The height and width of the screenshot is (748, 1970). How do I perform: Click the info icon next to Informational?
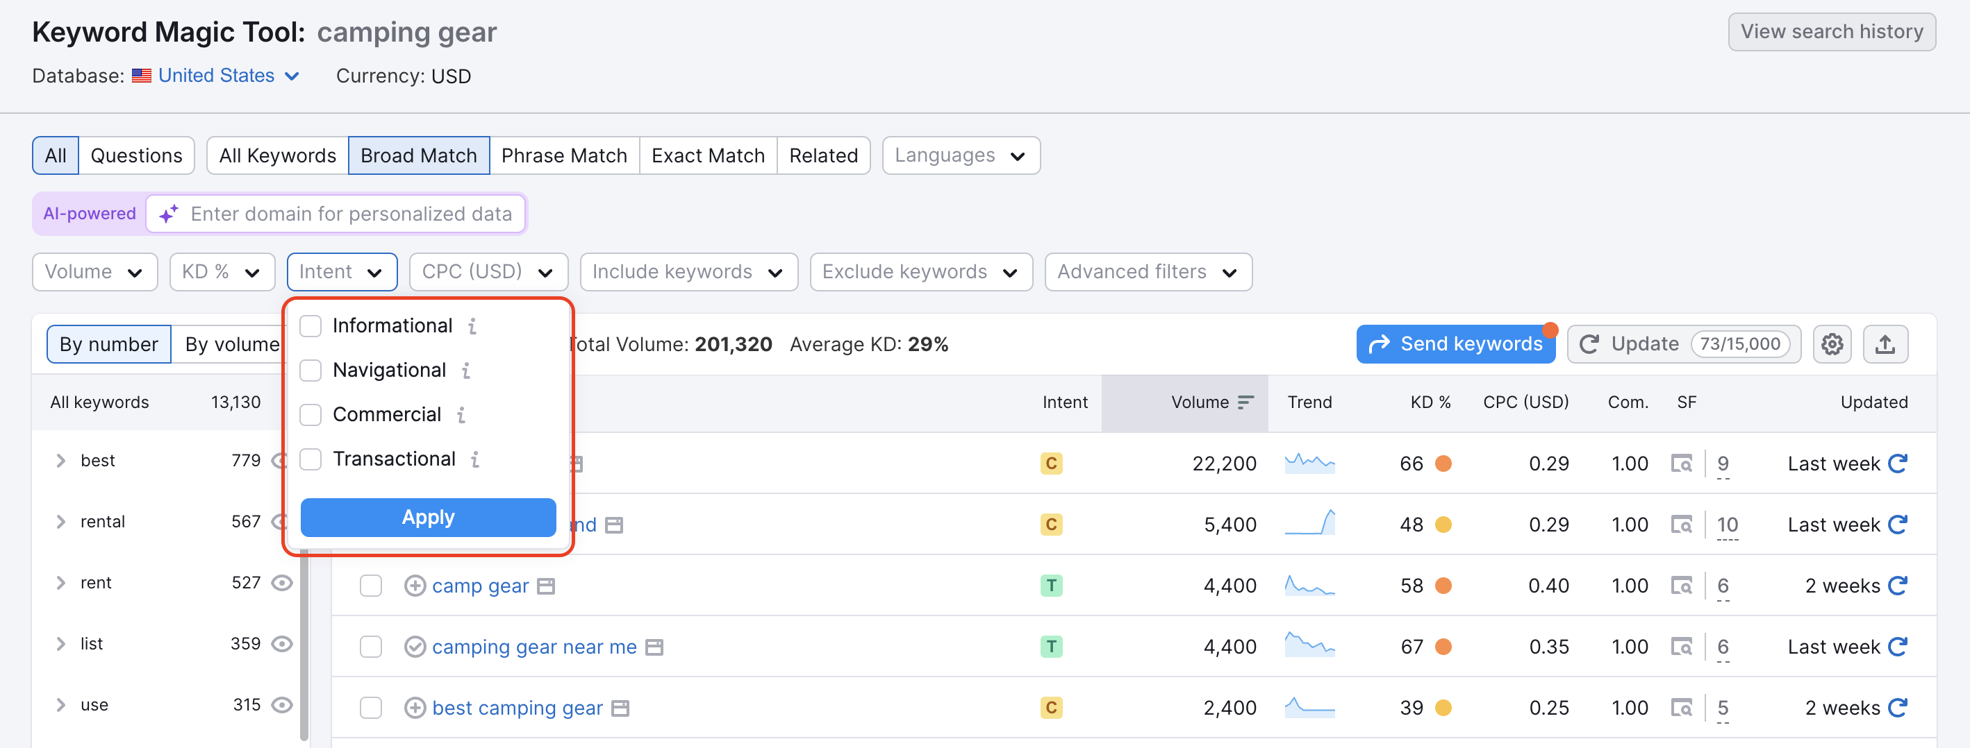pyautogui.click(x=472, y=325)
